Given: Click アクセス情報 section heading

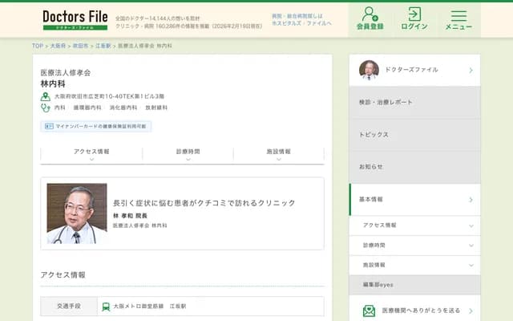Looking at the screenshot, I should click(x=63, y=275).
